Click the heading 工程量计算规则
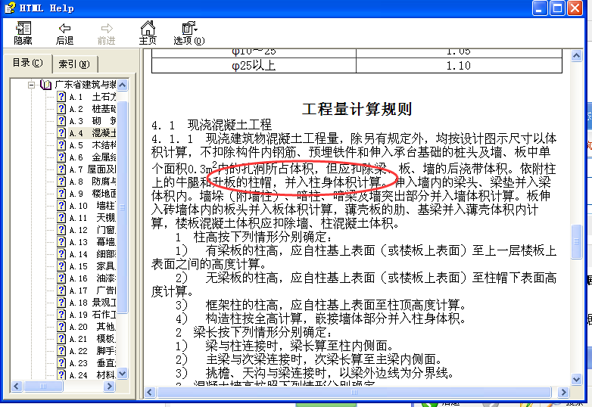The image size is (592, 407). [357, 109]
